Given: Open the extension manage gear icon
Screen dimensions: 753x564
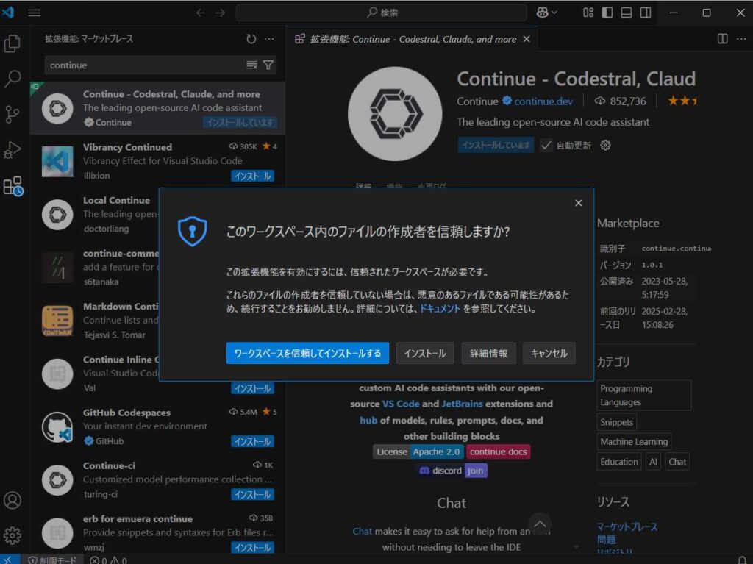Looking at the screenshot, I should tap(605, 145).
